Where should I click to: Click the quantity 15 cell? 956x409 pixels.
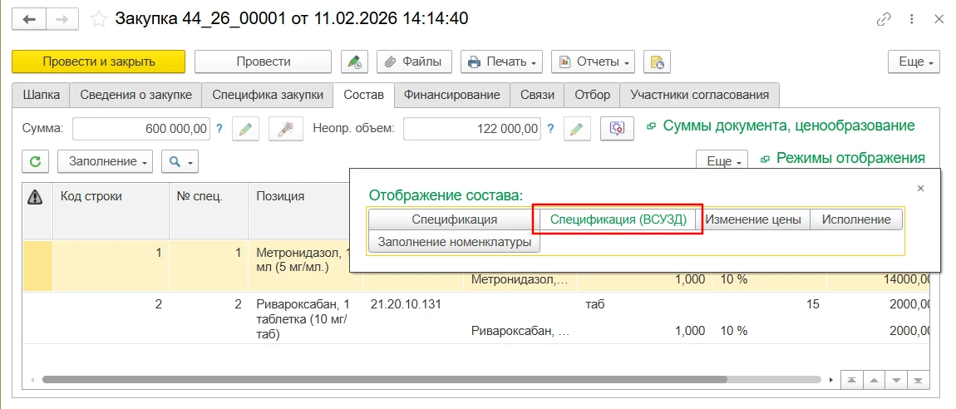813,304
